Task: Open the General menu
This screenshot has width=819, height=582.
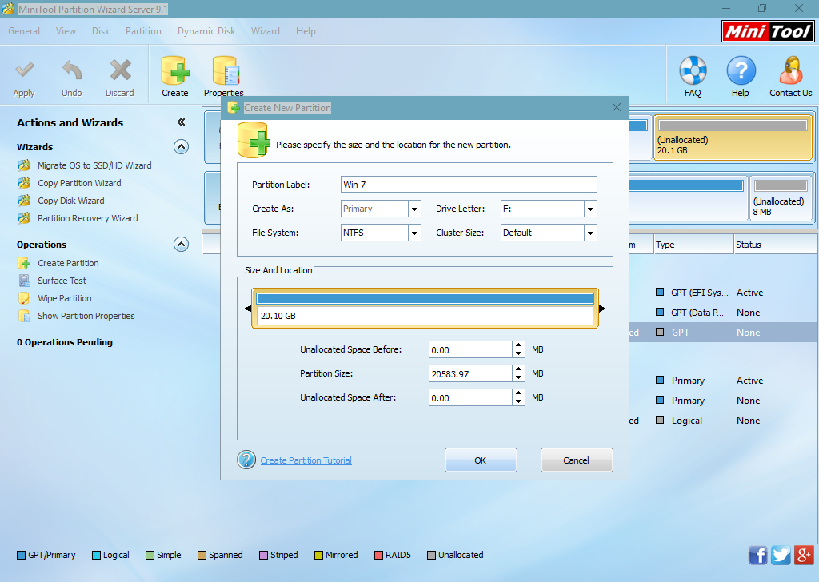Action: click(24, 31)
